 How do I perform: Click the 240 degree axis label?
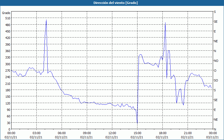tap(8, 77)
